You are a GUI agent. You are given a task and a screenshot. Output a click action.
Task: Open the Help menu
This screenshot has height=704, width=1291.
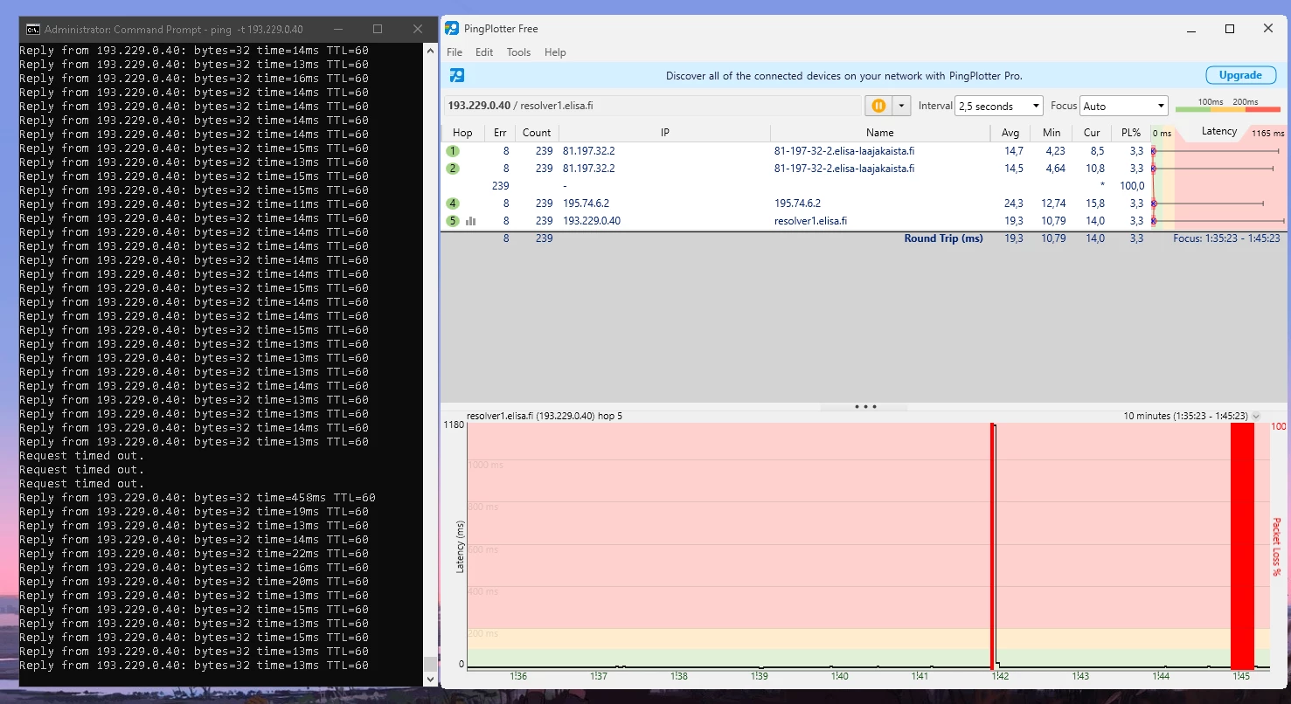coord(555,52)
